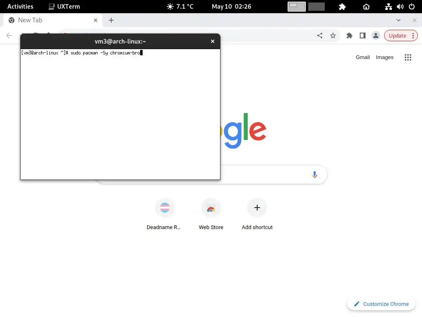Click the Customize Chrome button
The height and width of the screenshot is (317, 422).
381,304
